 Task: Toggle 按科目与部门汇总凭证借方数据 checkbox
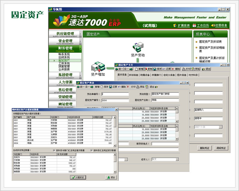pyautogui.click(x=54, y=150)
